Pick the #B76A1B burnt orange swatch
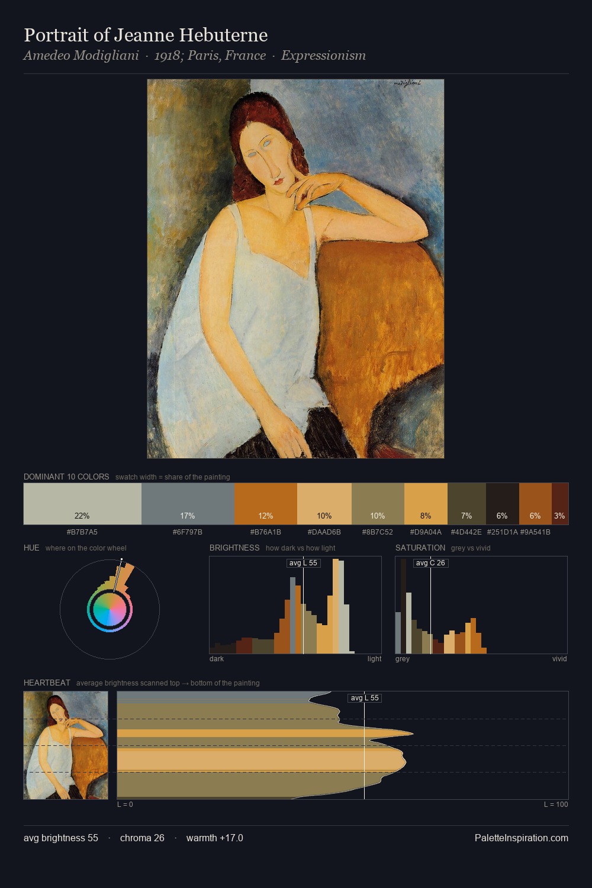This screenshot has width=592, height=888. (266, 504)
